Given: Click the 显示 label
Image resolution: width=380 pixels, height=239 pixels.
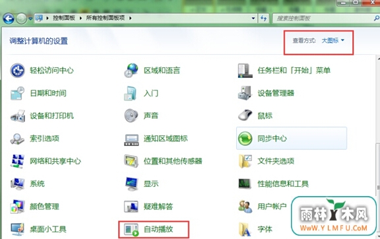Looking at the screenshot, I should click(x=150, y=184).
